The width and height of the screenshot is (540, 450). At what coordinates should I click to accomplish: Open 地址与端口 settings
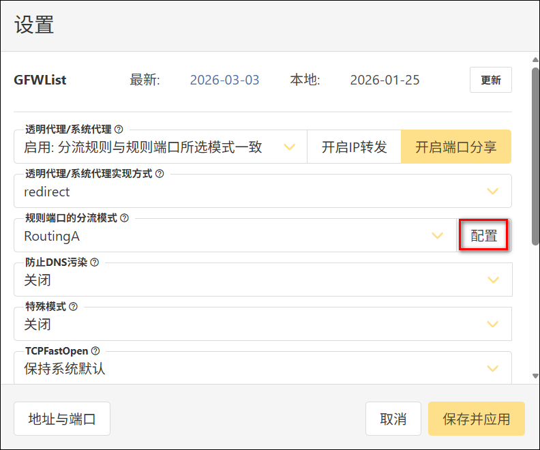62,419
